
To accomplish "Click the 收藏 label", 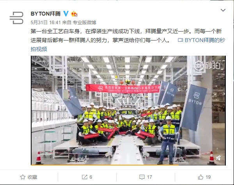I will coord(32,177).
